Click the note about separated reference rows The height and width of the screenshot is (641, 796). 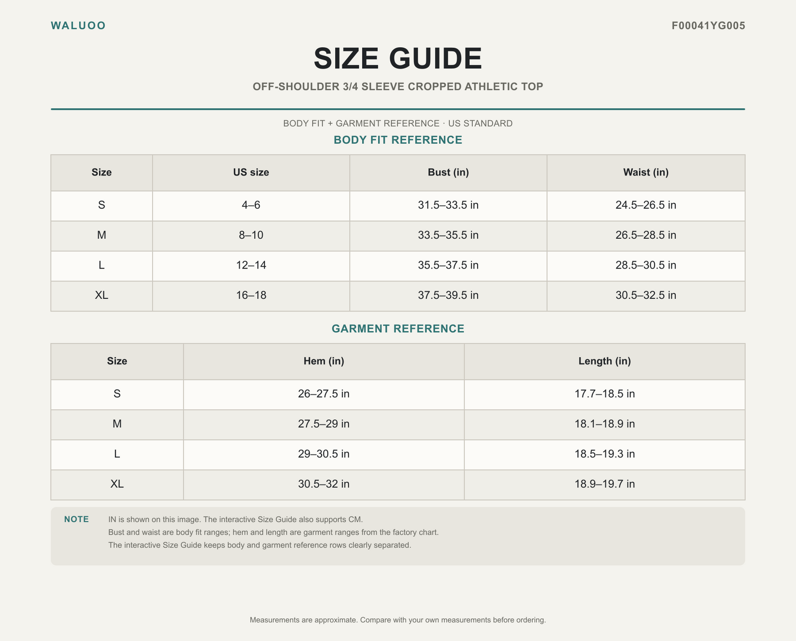260,545
